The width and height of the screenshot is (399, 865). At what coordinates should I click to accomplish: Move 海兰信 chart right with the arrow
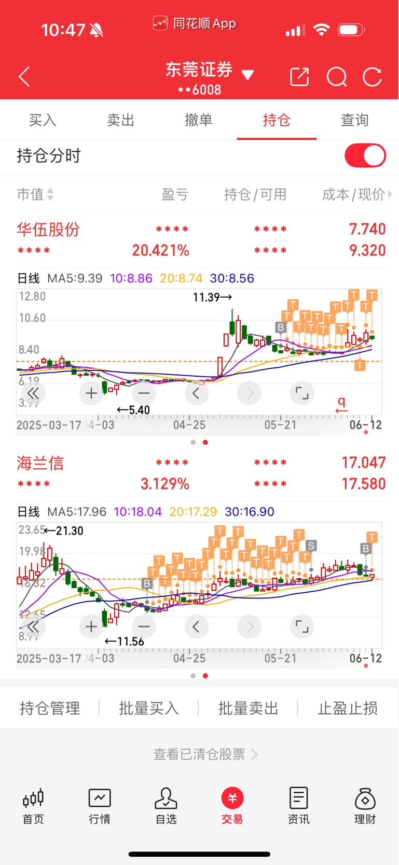pyautogui.click(x=250, y=627)
